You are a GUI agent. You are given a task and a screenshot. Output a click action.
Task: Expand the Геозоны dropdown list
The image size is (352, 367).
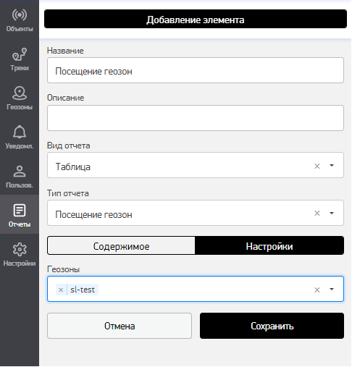332,289
